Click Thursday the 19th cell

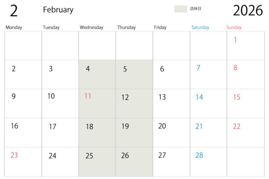[x=125, y=126]
